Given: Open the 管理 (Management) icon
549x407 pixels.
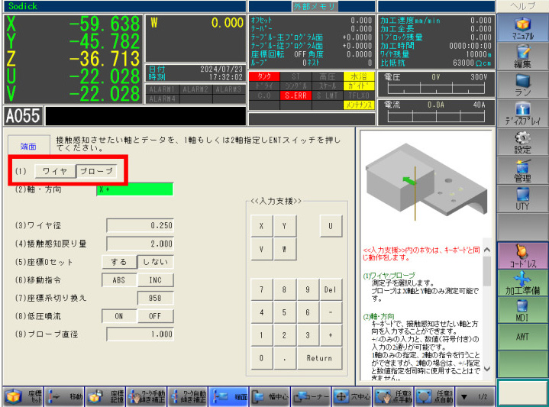Looking at the screenshot, I should pos(522,170).
